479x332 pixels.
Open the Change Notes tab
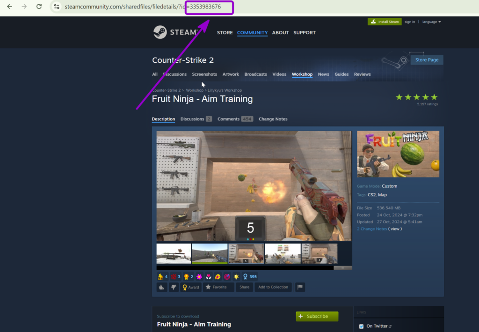(273, 119)
